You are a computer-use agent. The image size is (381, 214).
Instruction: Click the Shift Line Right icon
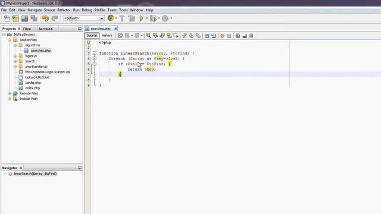click(214, 36)
